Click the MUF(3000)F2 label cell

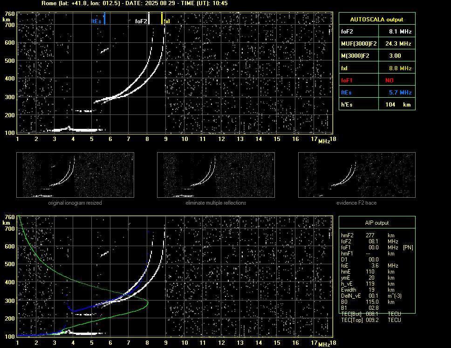(359, 44)
